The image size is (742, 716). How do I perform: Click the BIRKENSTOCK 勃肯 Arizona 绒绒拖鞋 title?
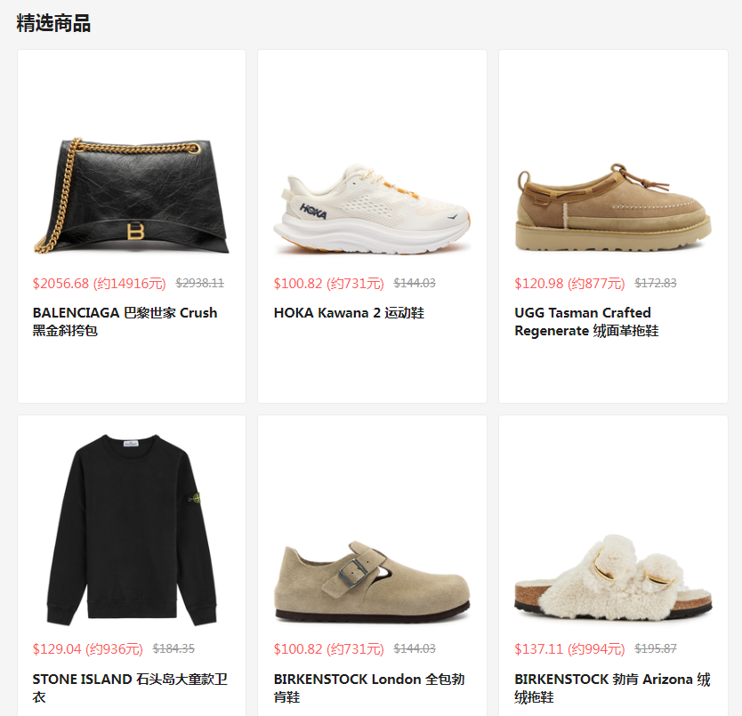pos(612,688)
